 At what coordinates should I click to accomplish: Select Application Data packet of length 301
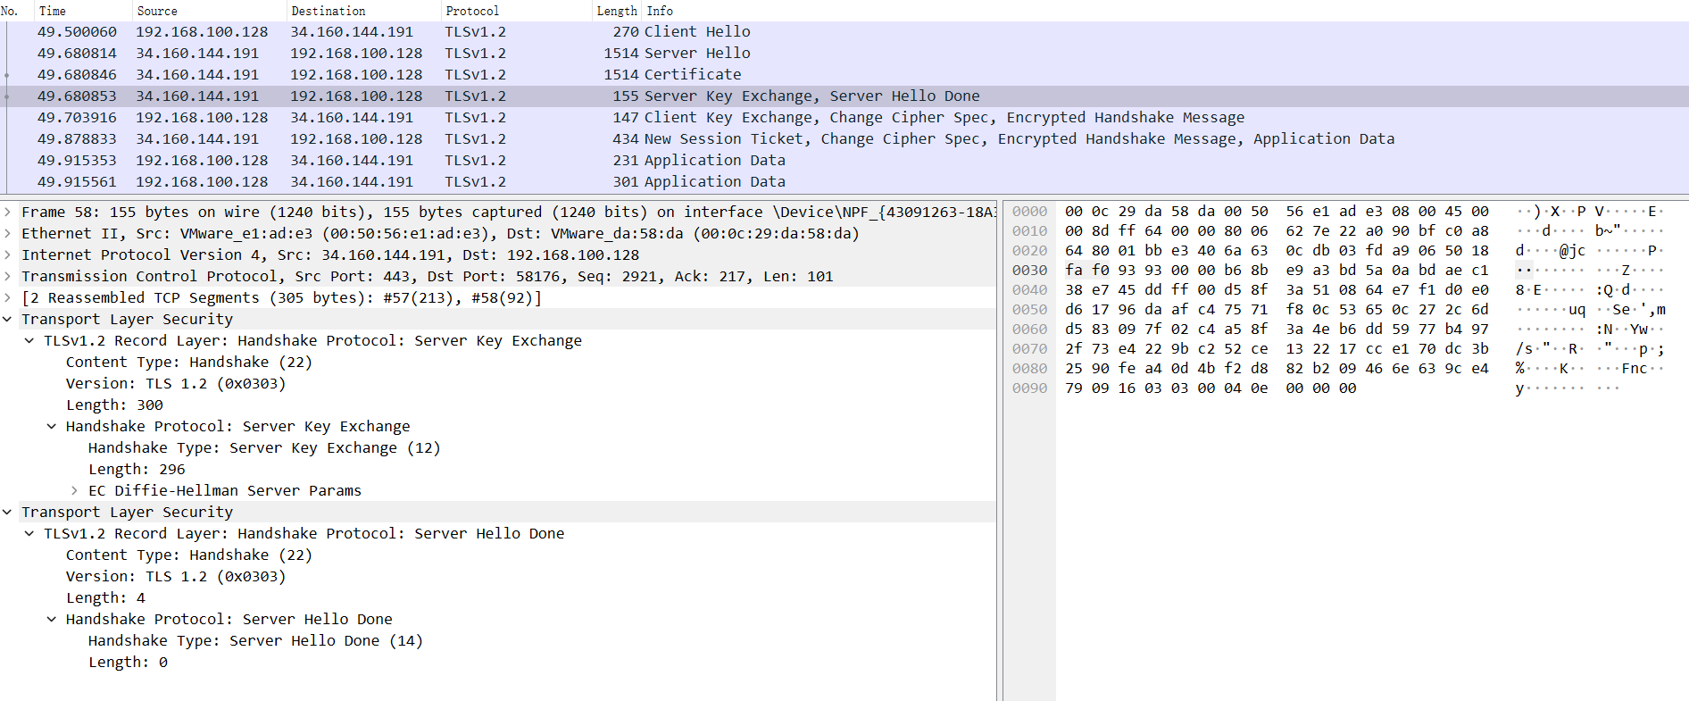coord(844,182)
